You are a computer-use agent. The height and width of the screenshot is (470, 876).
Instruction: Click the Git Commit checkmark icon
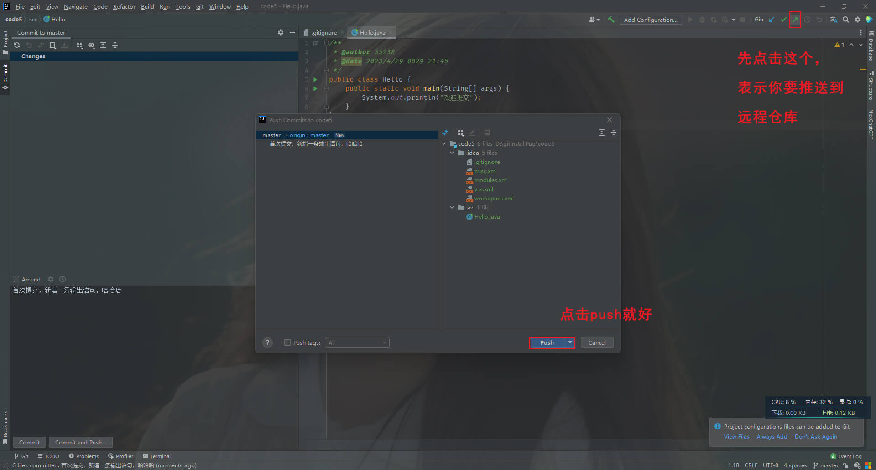[x=783, y=20]
